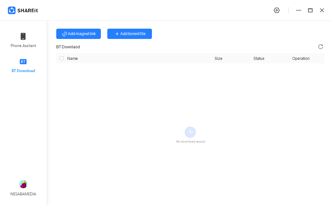Switch to the Phone Assitant tab label
331x206 pixels.
click(23, 46)
